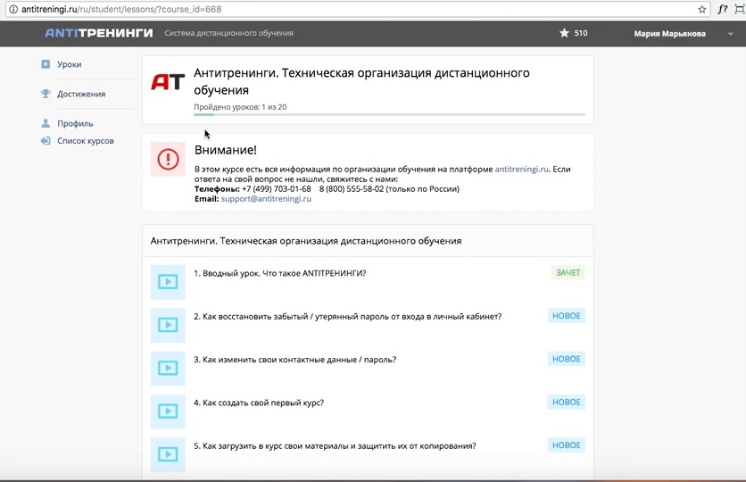Click the red exclamation warning icon

coord(168,159)
